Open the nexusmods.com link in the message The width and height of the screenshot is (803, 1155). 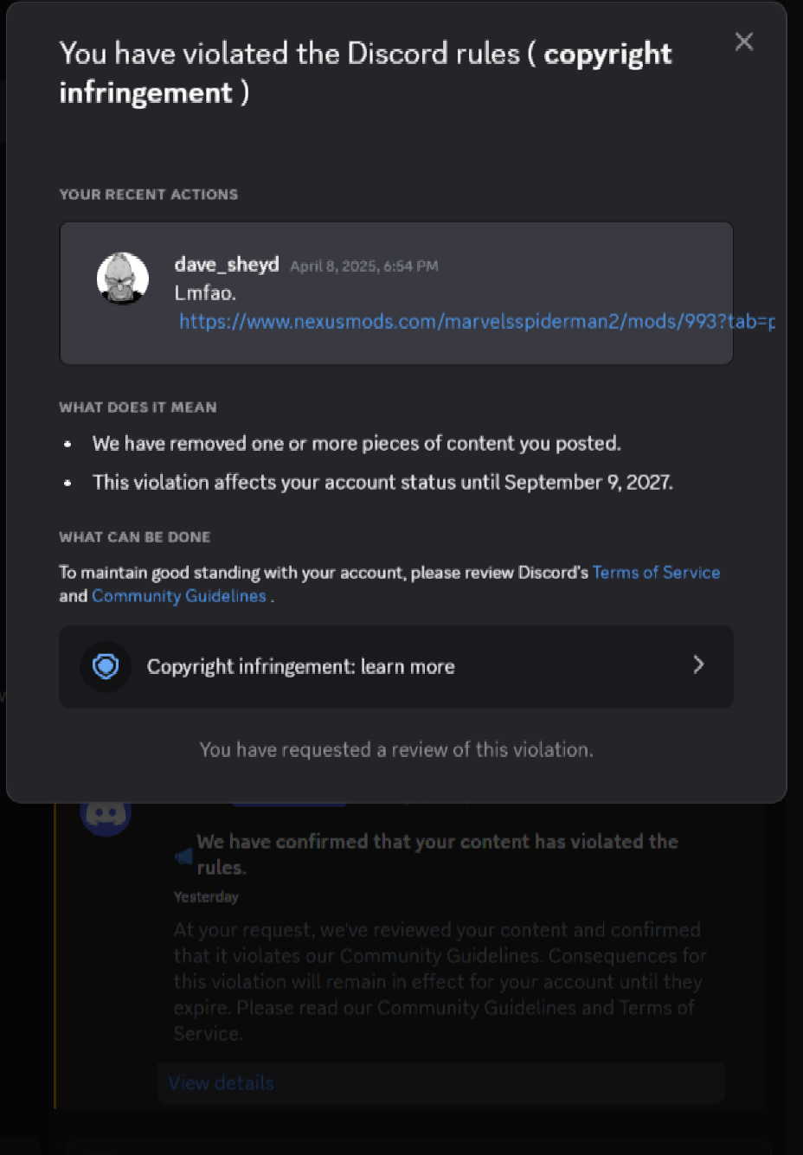point(476,322)
